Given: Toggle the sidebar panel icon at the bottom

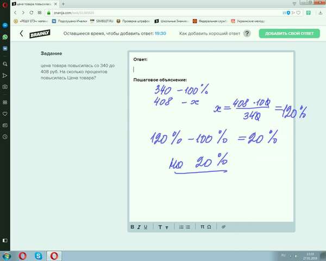Looking at the screenshot, I should point(5,240).
